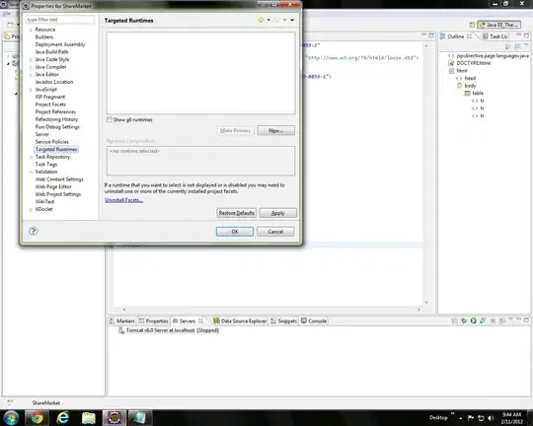Viewport: 533px width, 426px height.
Task: Select Project Facets page
Action: coord(50,105)
